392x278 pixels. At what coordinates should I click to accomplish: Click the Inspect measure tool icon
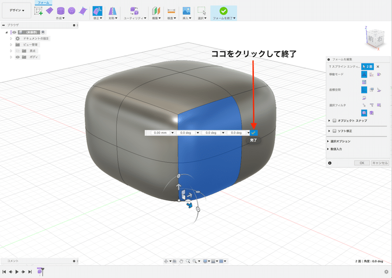coord(171,11)
